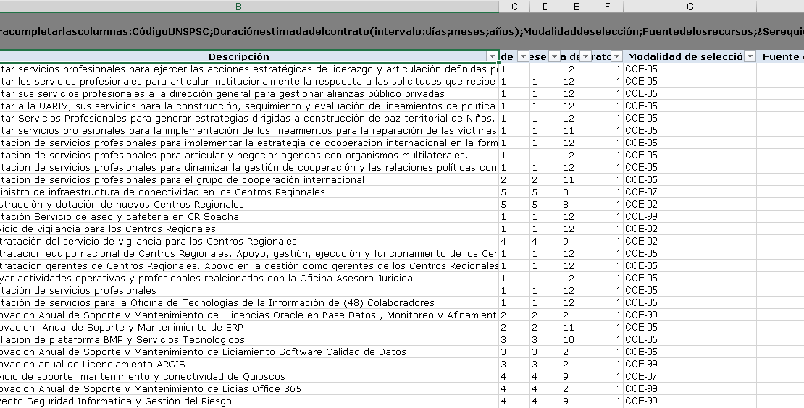Select the cell about gerentes de Centros Regionales
This screenshot has width=804, height=408.
point(249,265)
